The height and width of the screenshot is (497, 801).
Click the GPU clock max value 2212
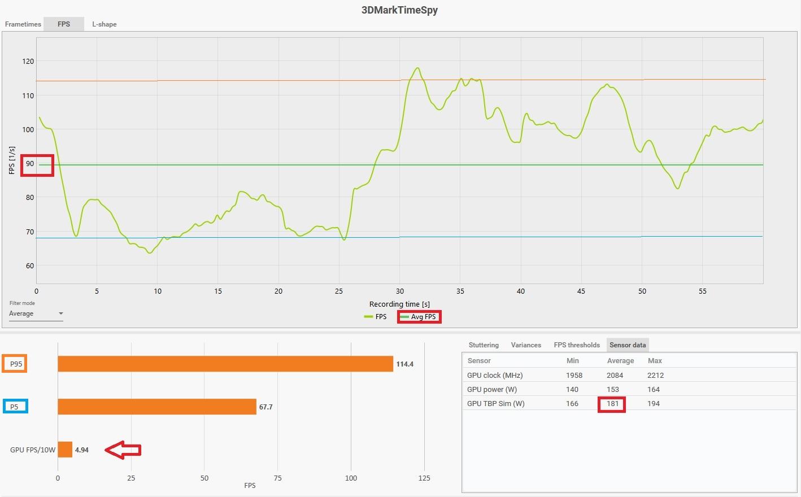655,375
